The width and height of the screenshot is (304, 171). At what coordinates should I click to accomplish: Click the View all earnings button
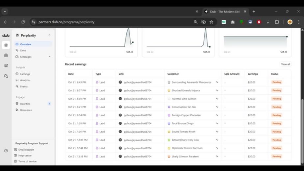(285, 64)
